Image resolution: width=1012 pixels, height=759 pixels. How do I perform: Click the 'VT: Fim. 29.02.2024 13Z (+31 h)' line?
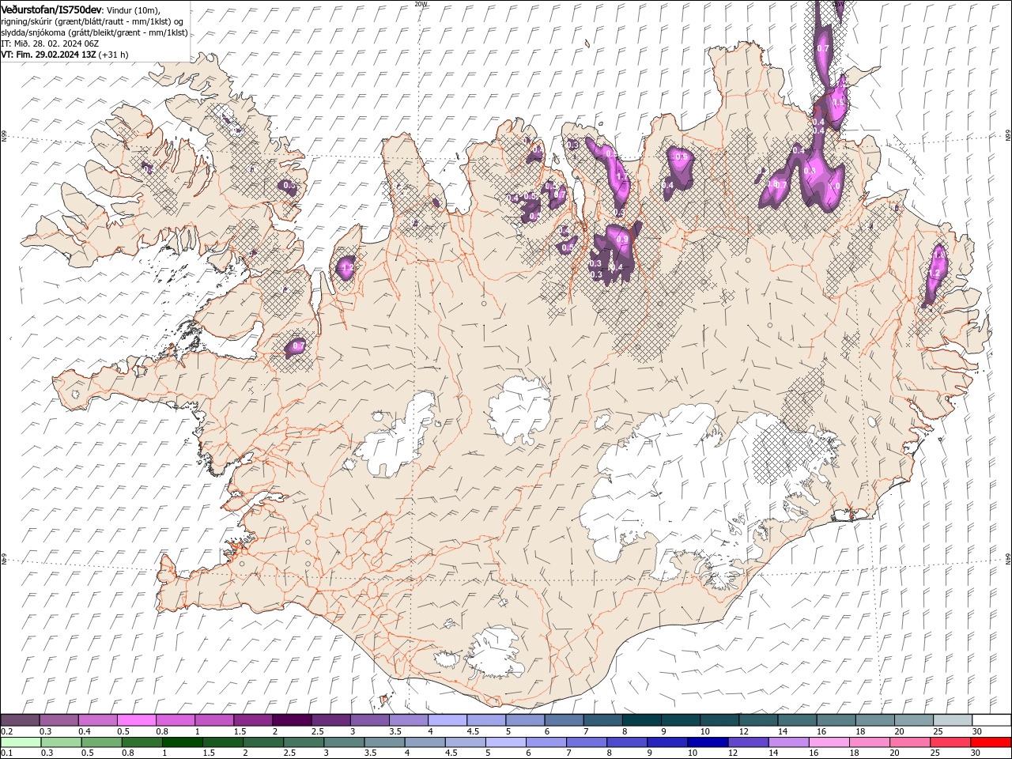tap(65, 55)
